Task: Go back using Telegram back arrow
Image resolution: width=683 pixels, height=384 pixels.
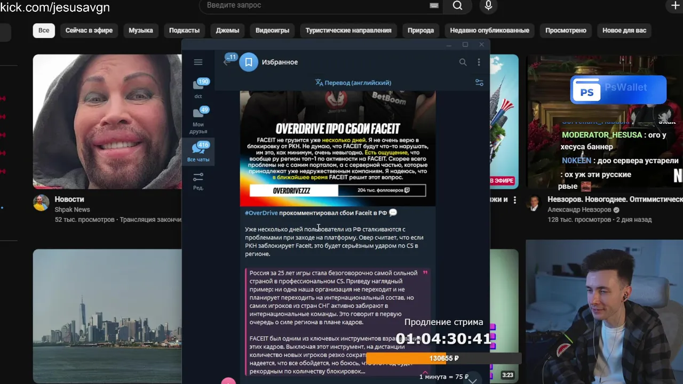Action: (x=226, y=62)
